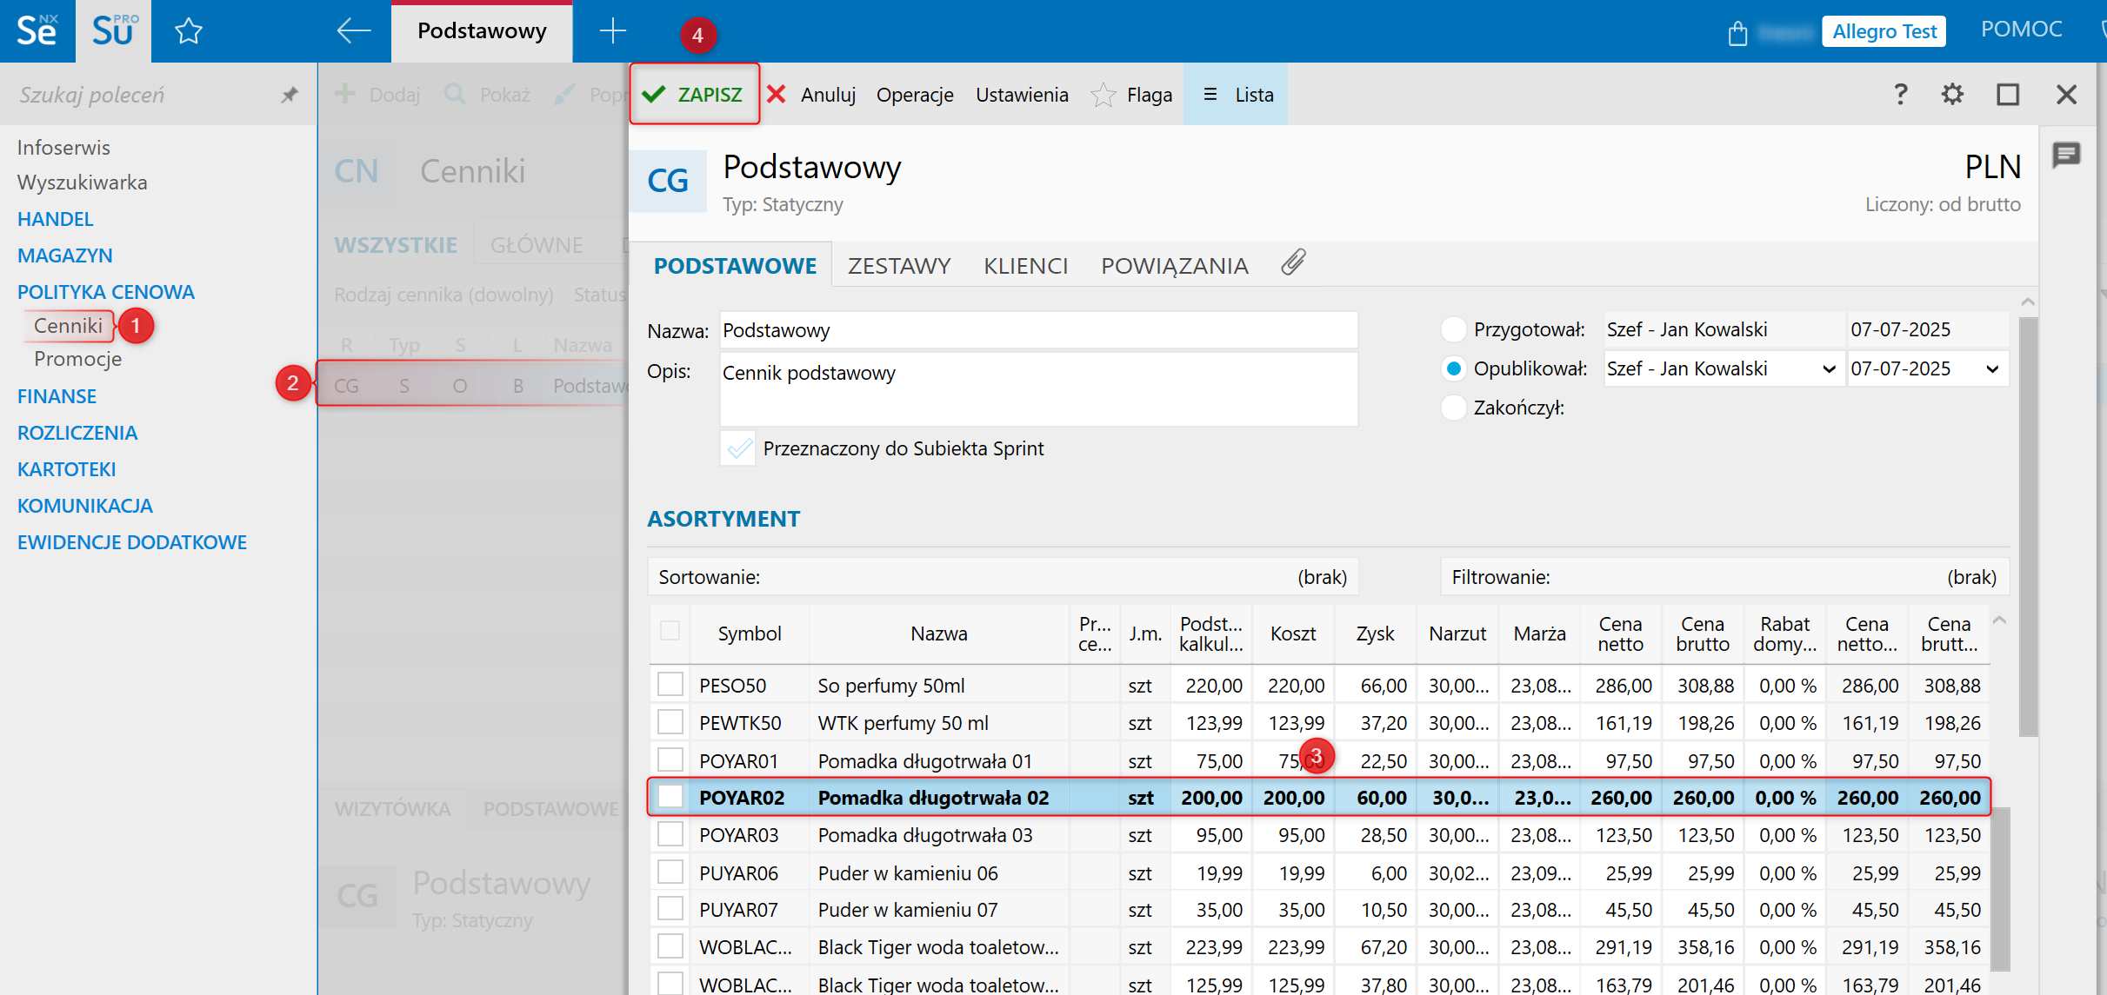The image size is (2107, 995).
Task: Open window settings gear icon
Action: 1953,94
